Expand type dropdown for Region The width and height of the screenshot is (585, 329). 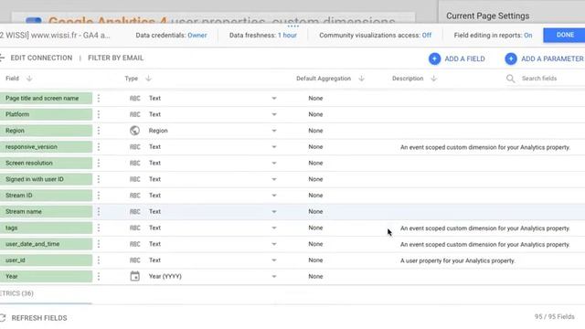tap(274, 131)
